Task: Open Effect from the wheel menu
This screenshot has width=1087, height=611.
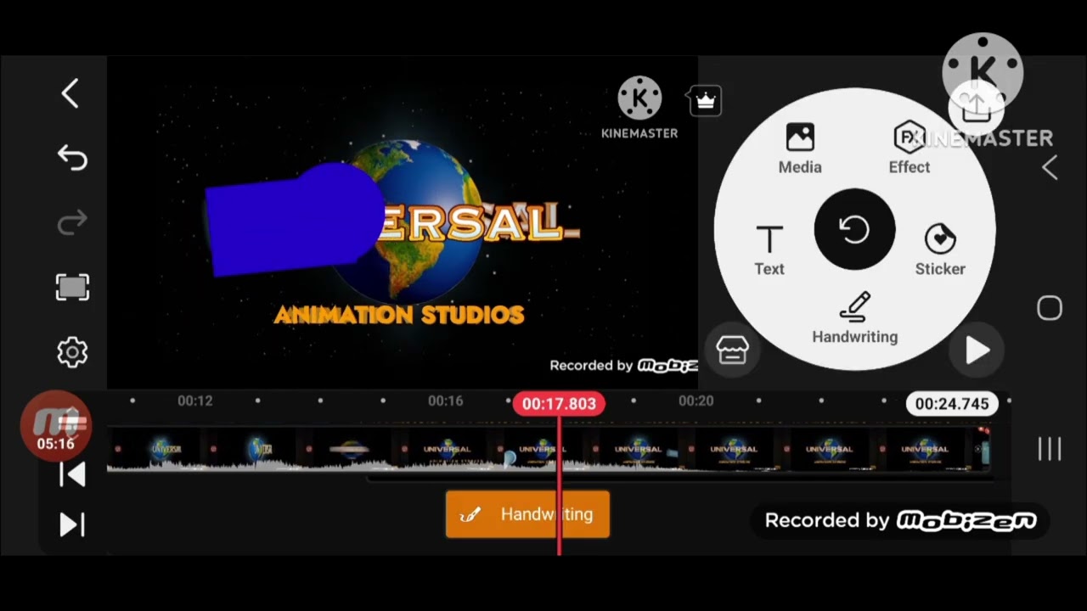Action: 910,149
